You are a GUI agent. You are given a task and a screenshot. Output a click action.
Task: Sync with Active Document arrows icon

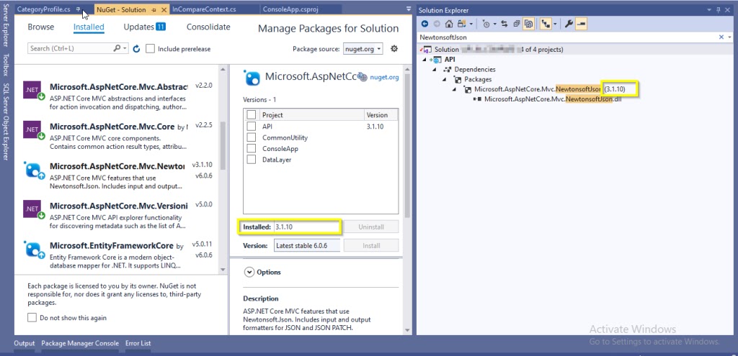point(504,24)
